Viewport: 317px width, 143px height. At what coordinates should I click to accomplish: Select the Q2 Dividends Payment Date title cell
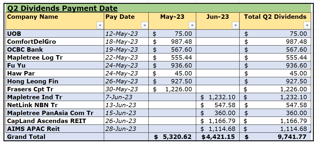pos(158,8)
